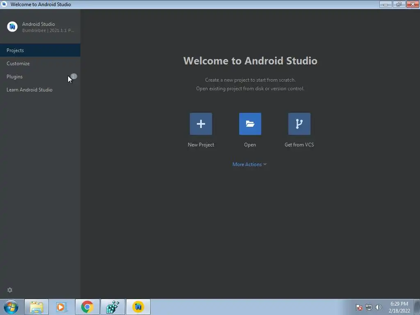Viewport: 420px width, 315px height.
Task: Click the volume speaker tray icon
Action: pyautogui.click(x=379, y=307)
